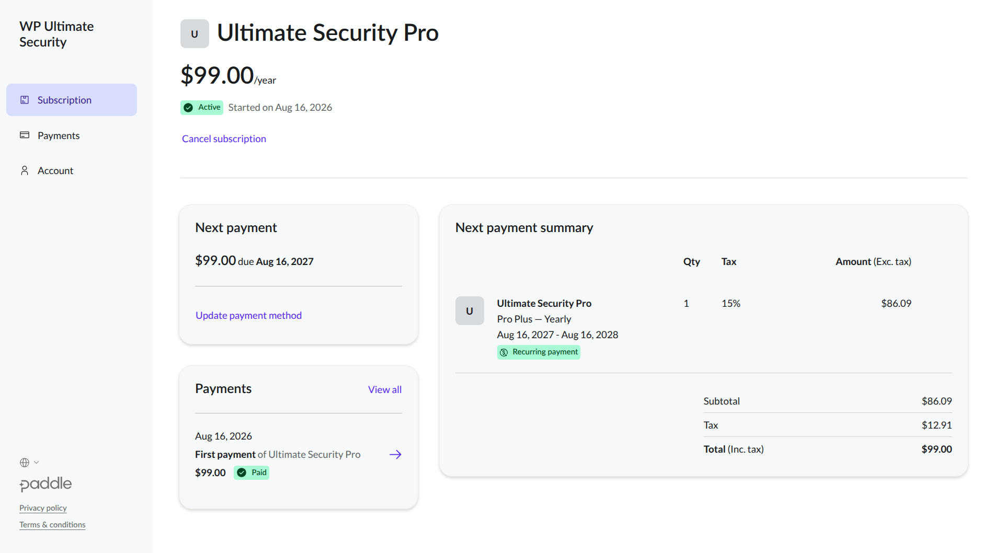Click the Payments card icon in sidebar
This screenshot has width=983, height=553.
coord(25,135)
